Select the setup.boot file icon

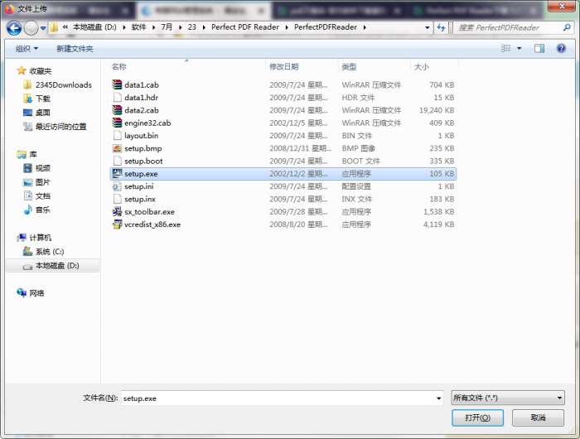click(x=118, y=161)
